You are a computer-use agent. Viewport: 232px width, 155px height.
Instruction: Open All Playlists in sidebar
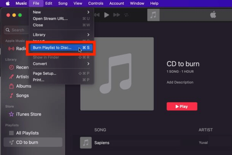[27, 133]
